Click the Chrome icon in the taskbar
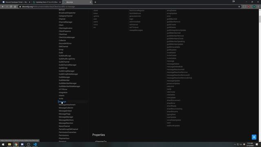Viewport: 261px width, 147px height. 16,145
